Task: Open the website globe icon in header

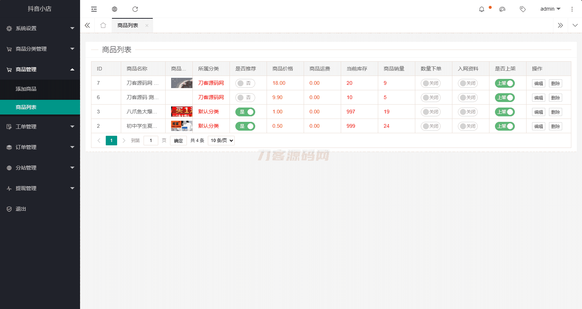Action: click(115, 9)
